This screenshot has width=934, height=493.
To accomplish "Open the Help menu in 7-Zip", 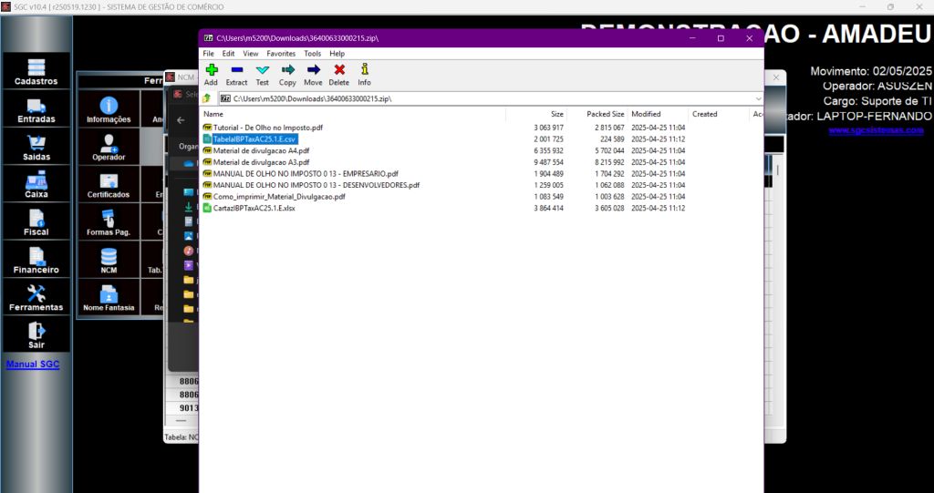I will pos(337,54).
